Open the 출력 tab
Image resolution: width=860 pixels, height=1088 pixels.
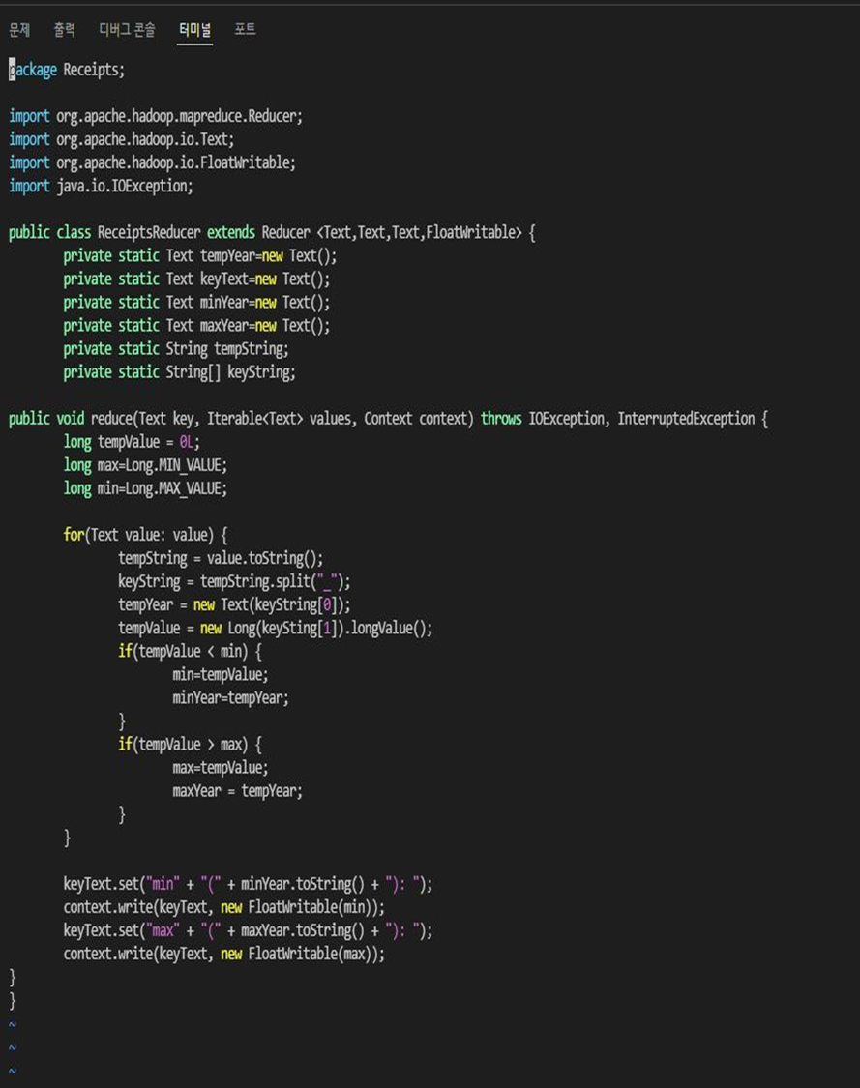coord(64,29)
